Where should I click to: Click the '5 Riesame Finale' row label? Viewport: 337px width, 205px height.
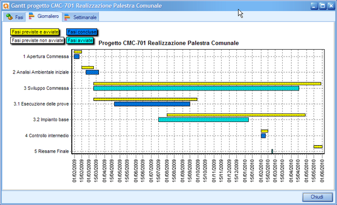[x=51, y=151]
